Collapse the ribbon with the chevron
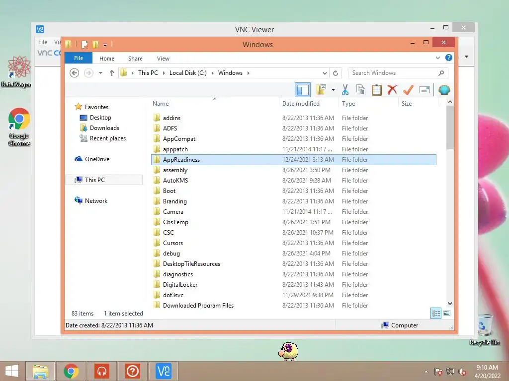Viewport: 509px width, 381px height. click(437, 58)
